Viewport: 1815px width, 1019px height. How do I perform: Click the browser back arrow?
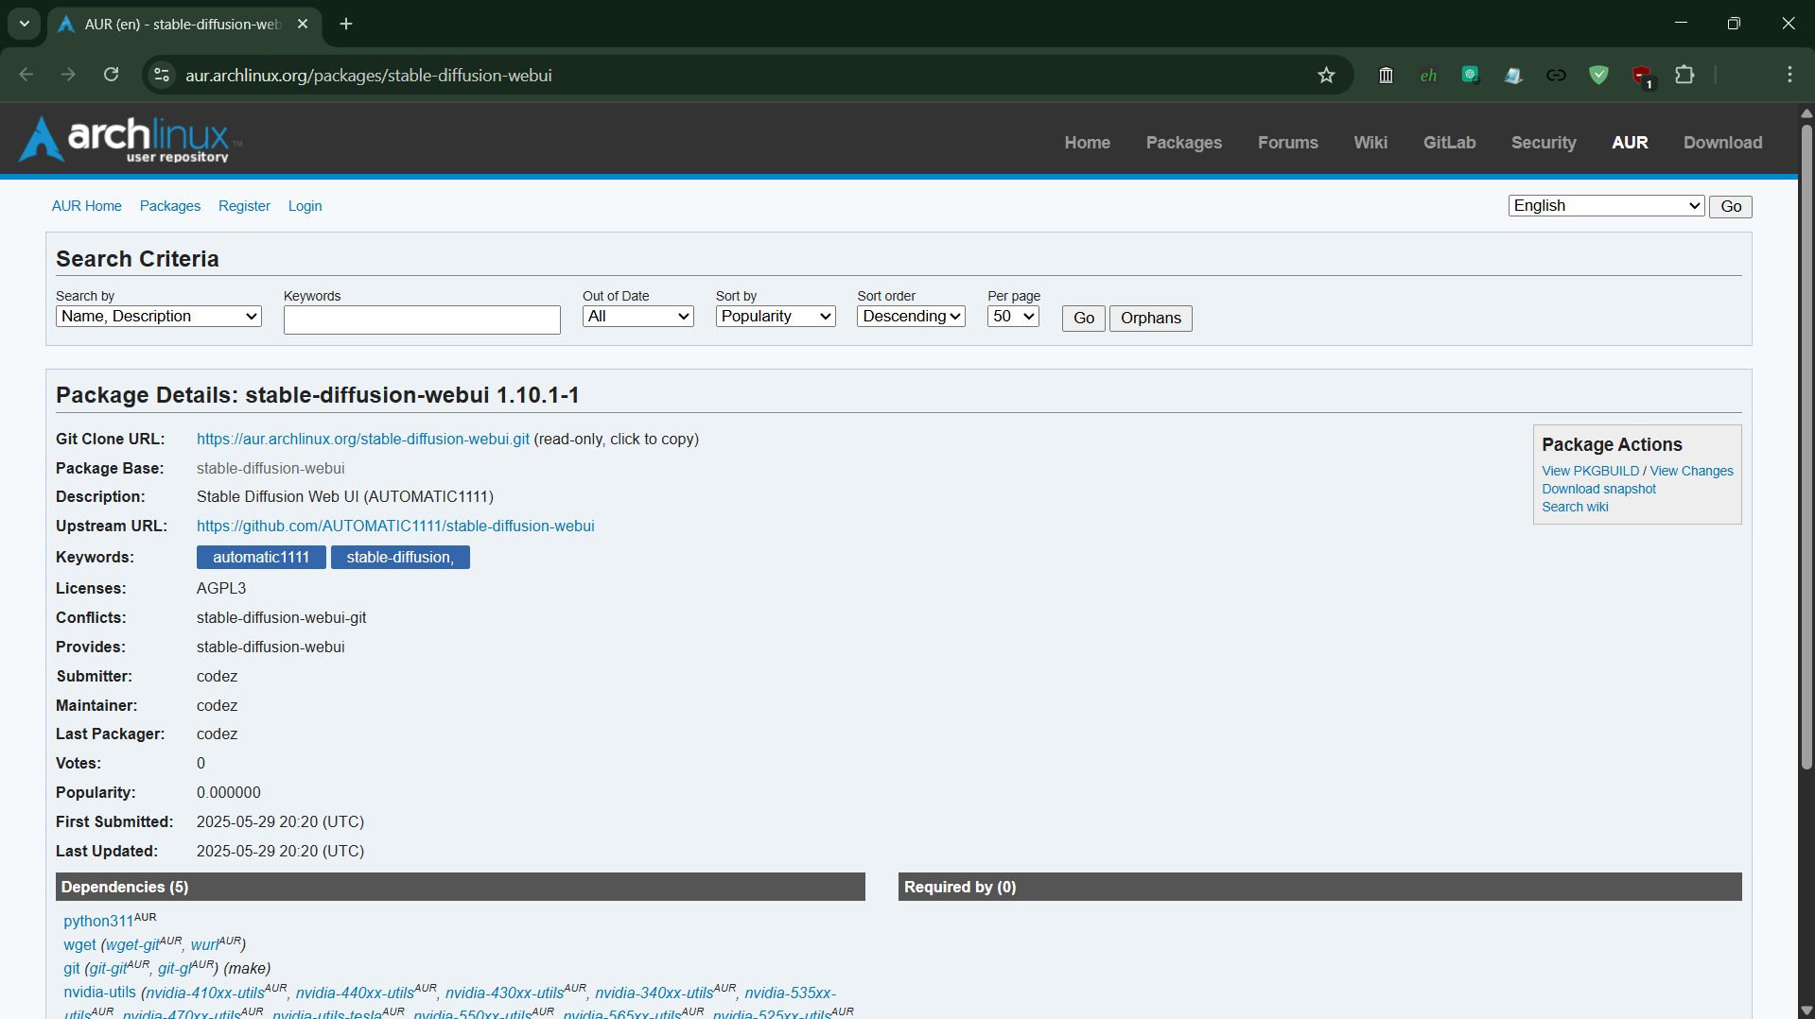click(26, 75)
